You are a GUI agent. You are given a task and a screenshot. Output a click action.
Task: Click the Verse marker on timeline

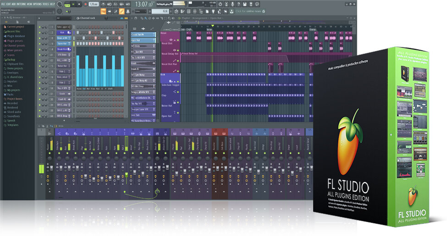point(209,30)
